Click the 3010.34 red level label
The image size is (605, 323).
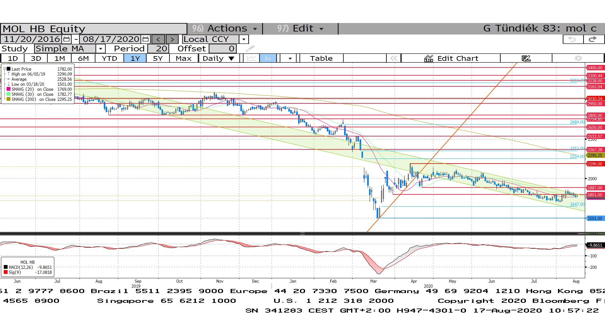point(595,99)
